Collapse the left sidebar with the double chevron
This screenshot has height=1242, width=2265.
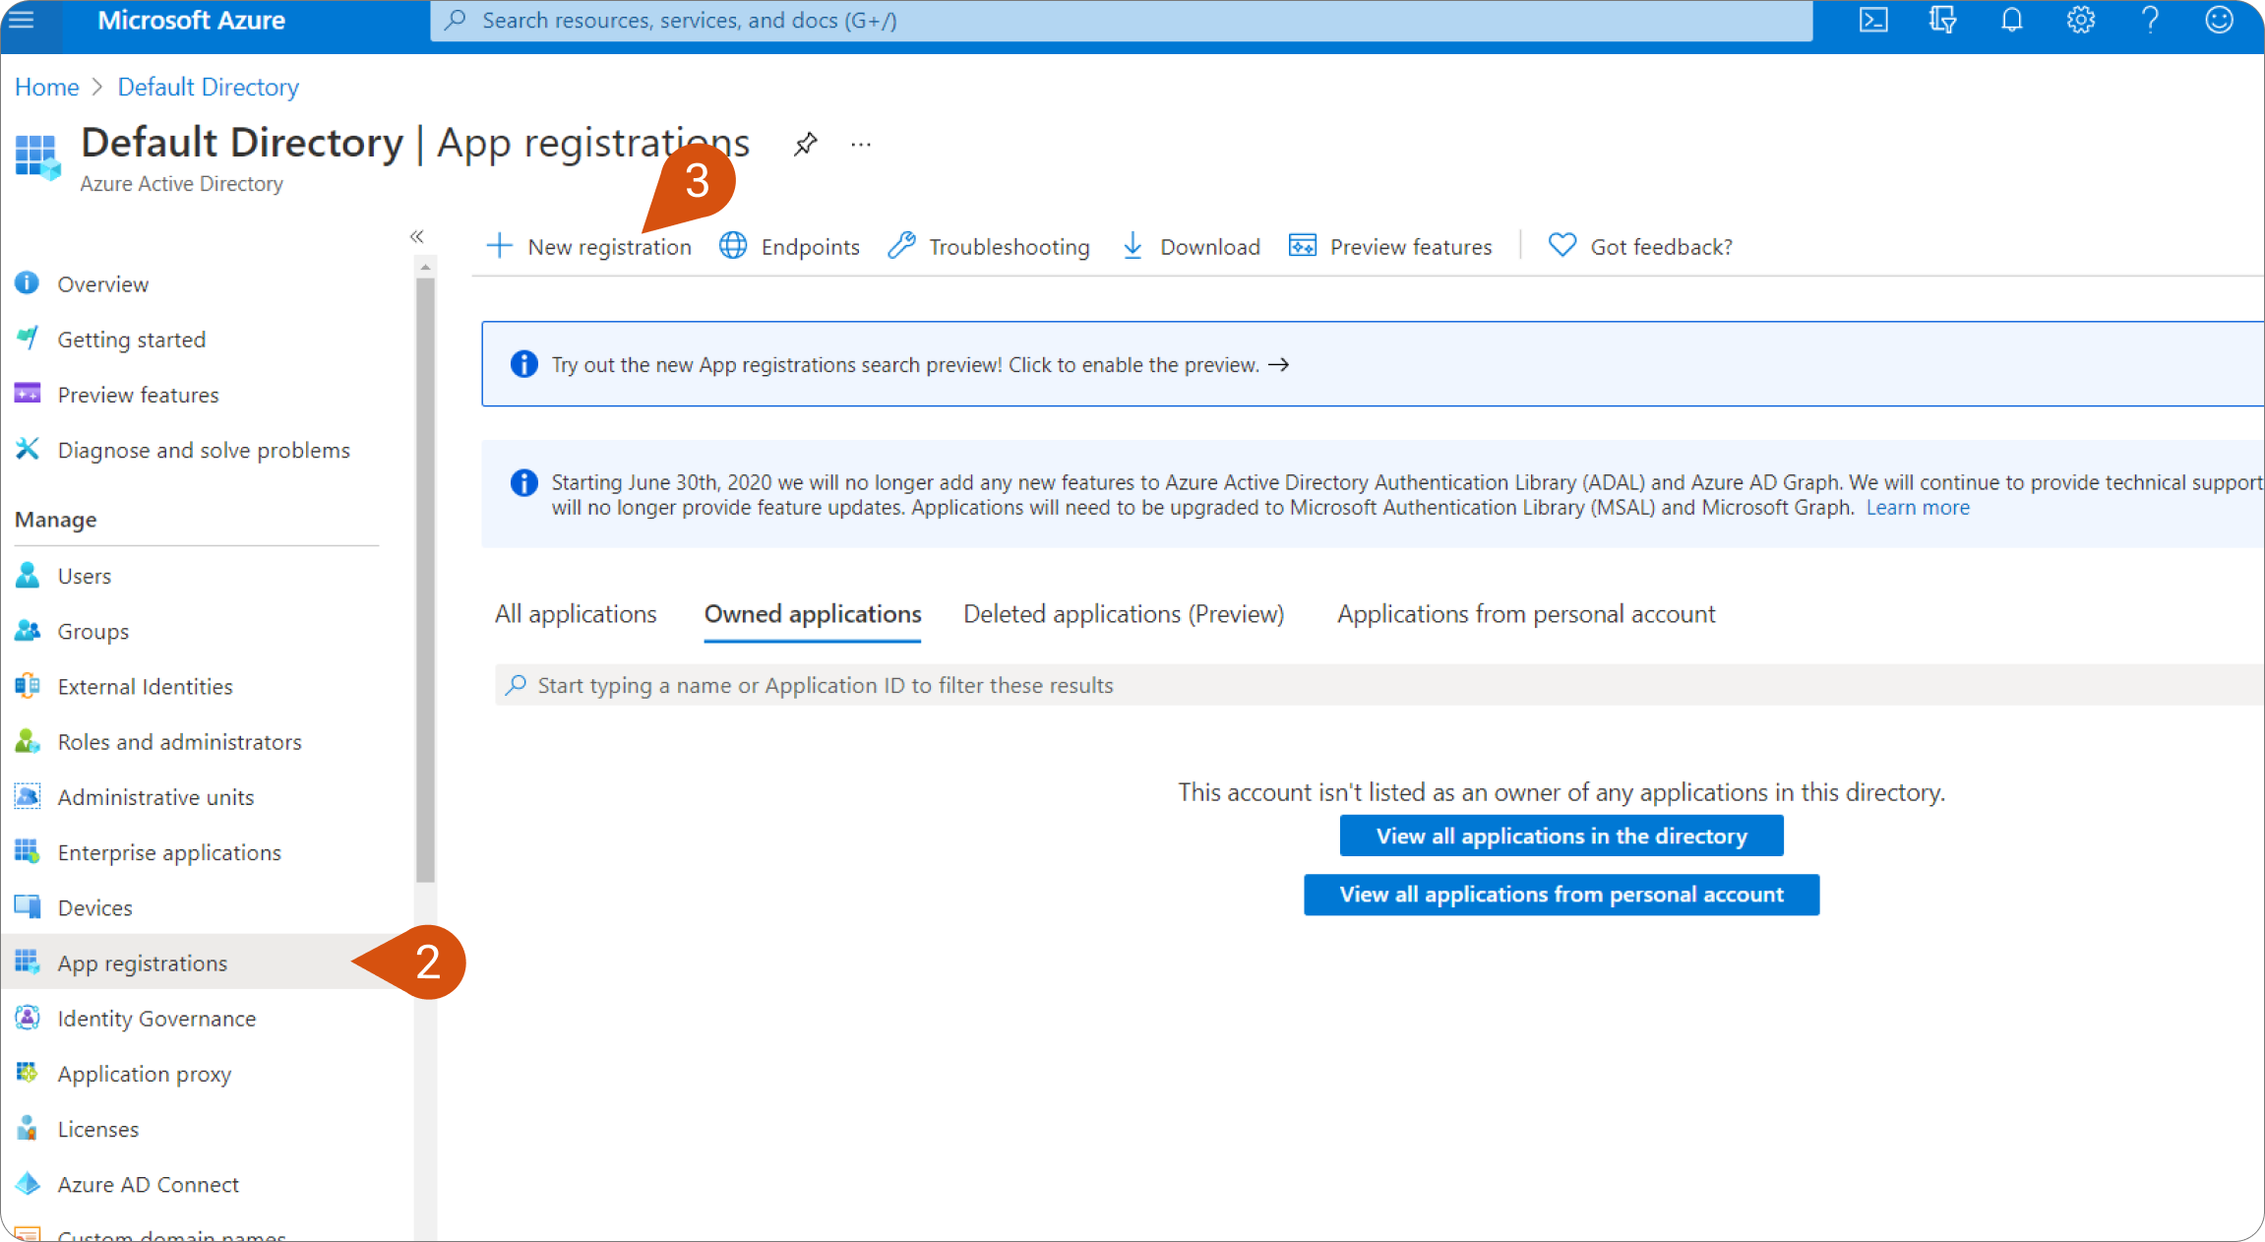(417, 236)
